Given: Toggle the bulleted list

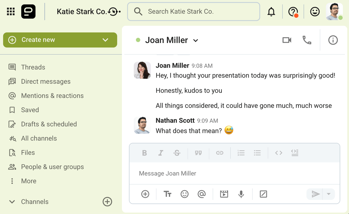Looking at the screenshot, I should [257, 153].
